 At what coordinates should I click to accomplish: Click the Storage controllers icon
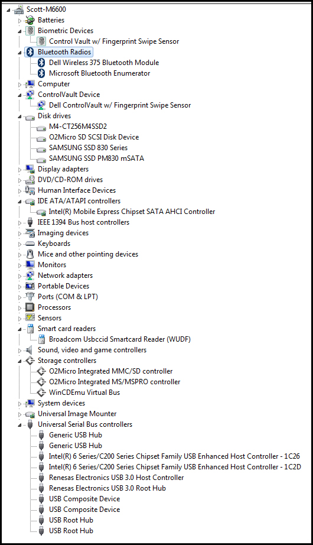30,361
